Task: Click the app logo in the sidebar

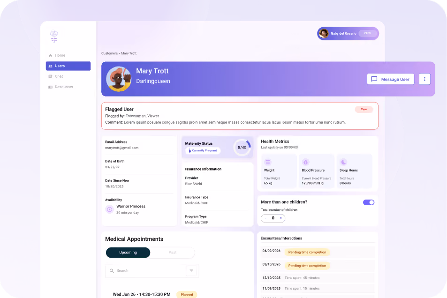Action: pos(54,36)
